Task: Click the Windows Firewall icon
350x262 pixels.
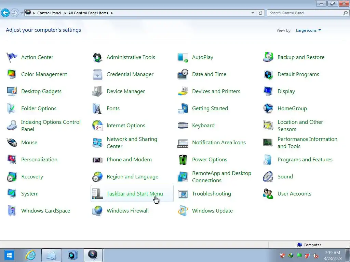Action: 97,211
